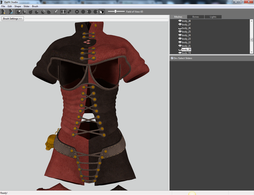Hide the body_22 mesh
The image size is (254, 195).
click(x=180, y=42)
